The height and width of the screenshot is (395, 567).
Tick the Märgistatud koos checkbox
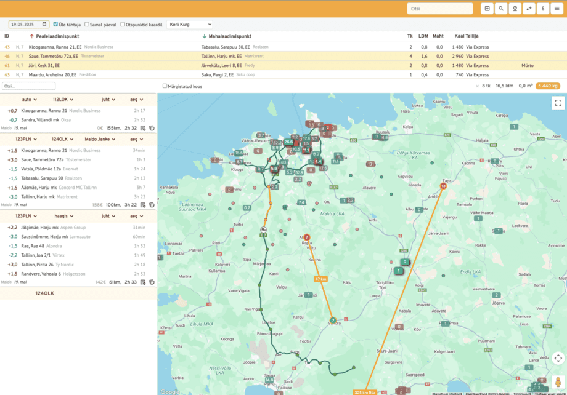[x=165, y=86]
